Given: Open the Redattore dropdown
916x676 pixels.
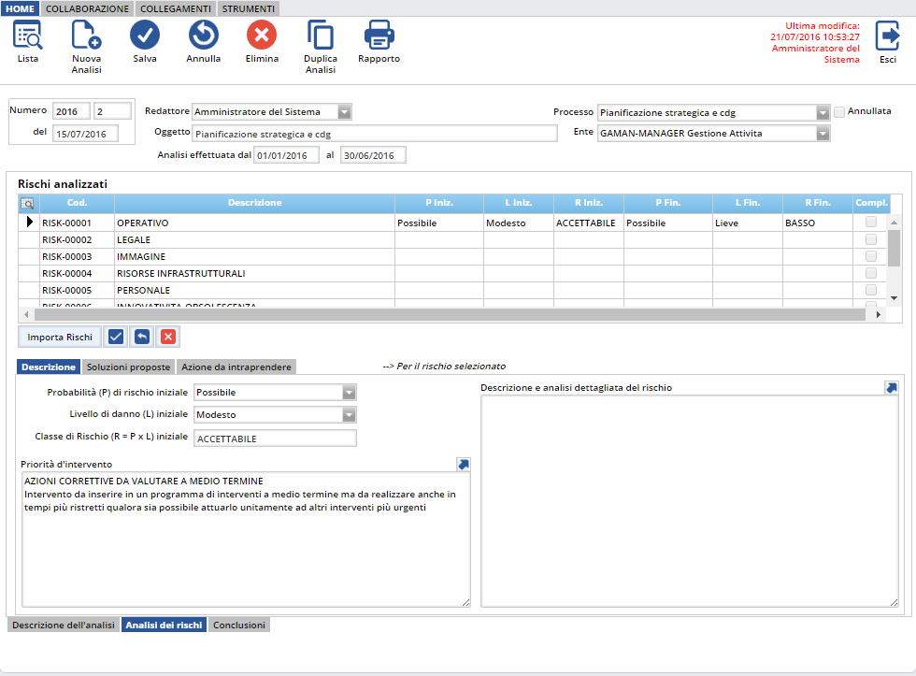Looking at the screenshot, I should [344, 112].
